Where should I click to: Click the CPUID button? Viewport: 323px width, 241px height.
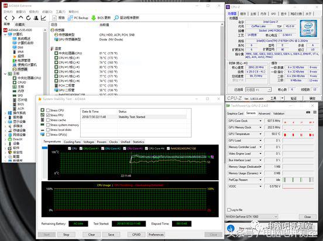click(136, 235)
